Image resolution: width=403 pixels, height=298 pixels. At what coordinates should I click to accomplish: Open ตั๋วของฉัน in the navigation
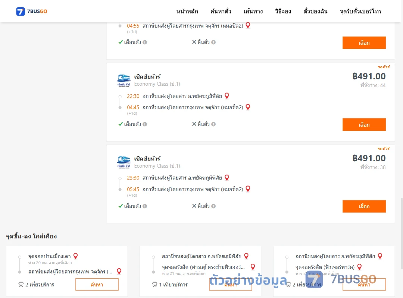tap(315, 11)
